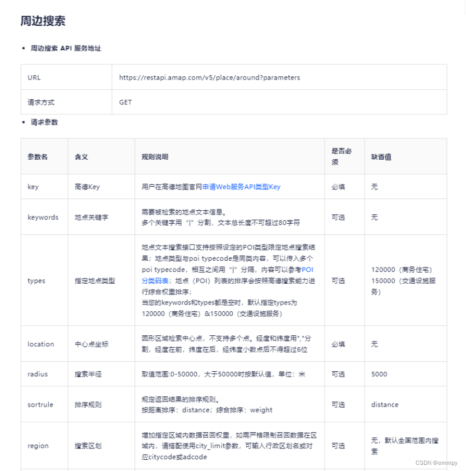Click the CSDN @emmpy watermark
The height and width of the screenshot is (471, 466).
coord(438,463)
